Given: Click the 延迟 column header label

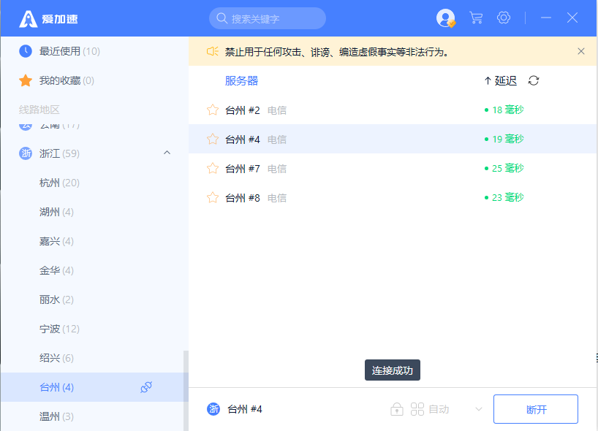Looking at the screenshot, I should [x=505, y=81].
